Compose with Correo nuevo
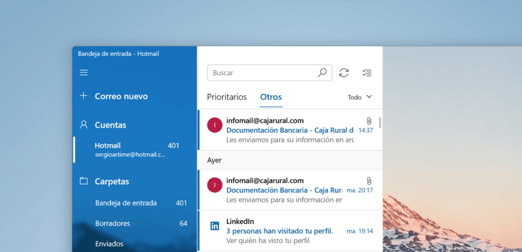 coord(121,96)
